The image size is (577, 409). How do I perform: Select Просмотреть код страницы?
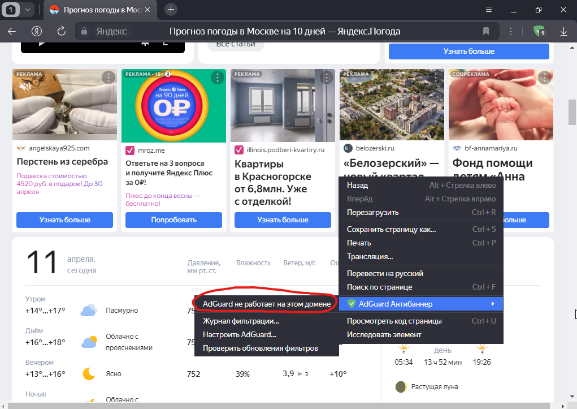[421, 321]
